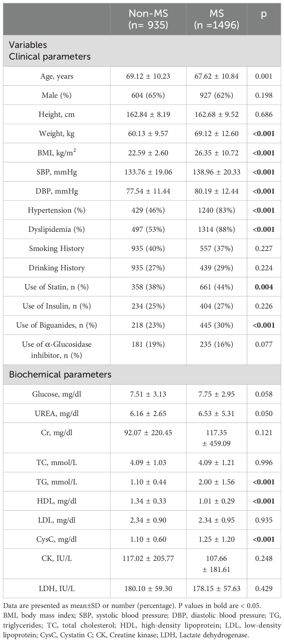Viewport: 284px width, 642px height.
Task: Click the BMI, kg/m² row label
Action: pyautogui.click(x=57, y=153)
